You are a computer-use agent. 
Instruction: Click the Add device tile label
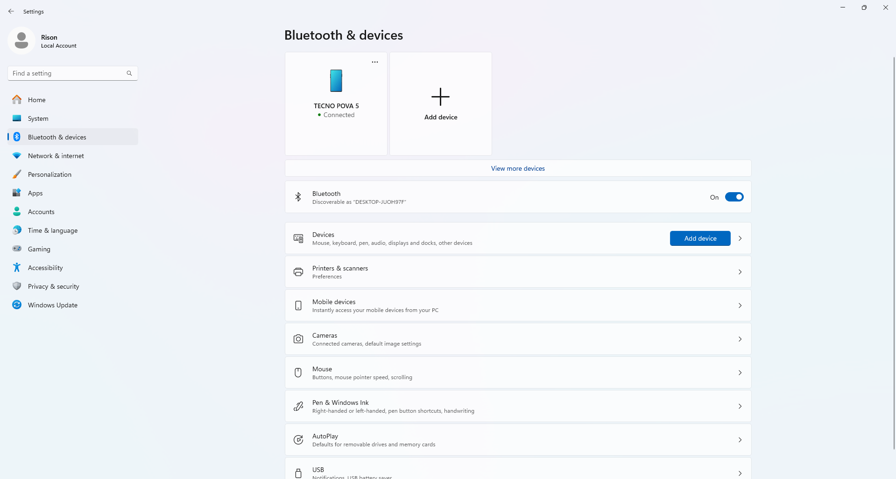pos(441,117)
